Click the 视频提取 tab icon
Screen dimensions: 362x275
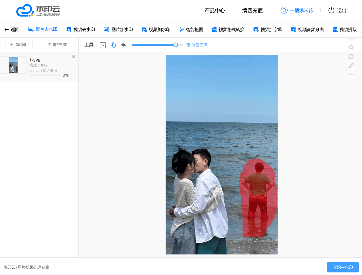[x=335, y=30]
